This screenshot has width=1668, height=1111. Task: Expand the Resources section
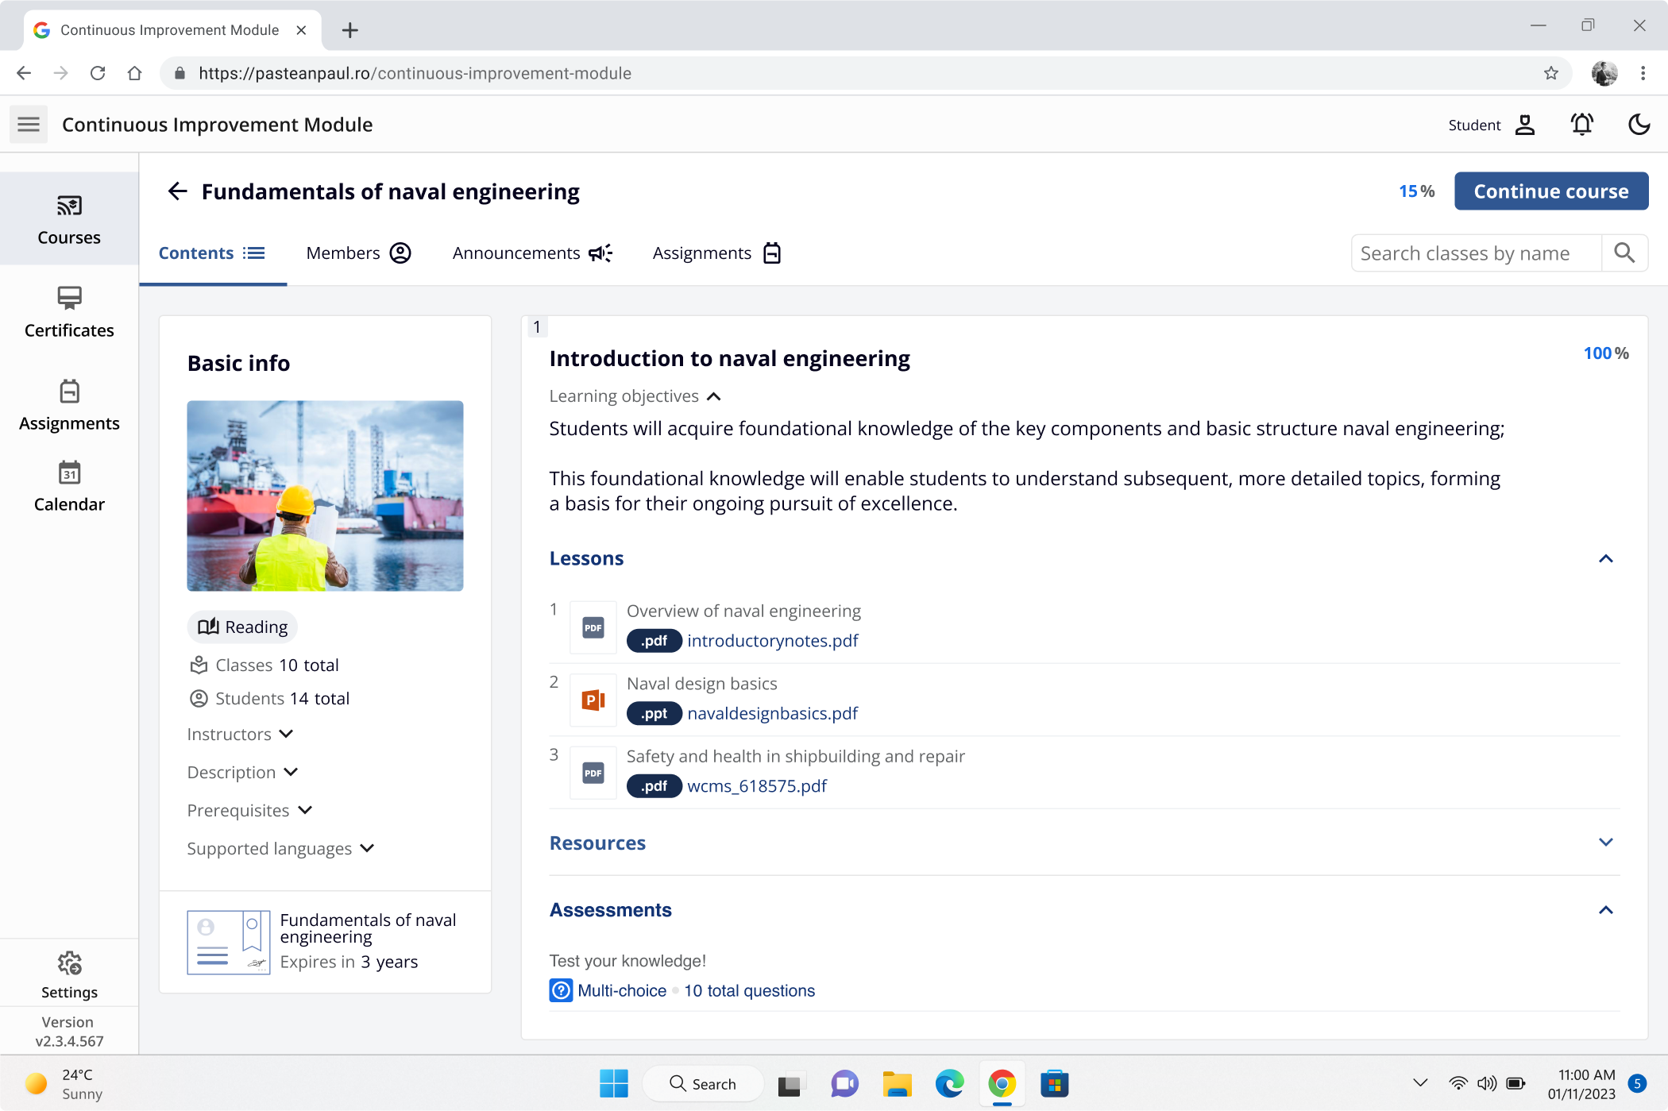point(1605,843)
